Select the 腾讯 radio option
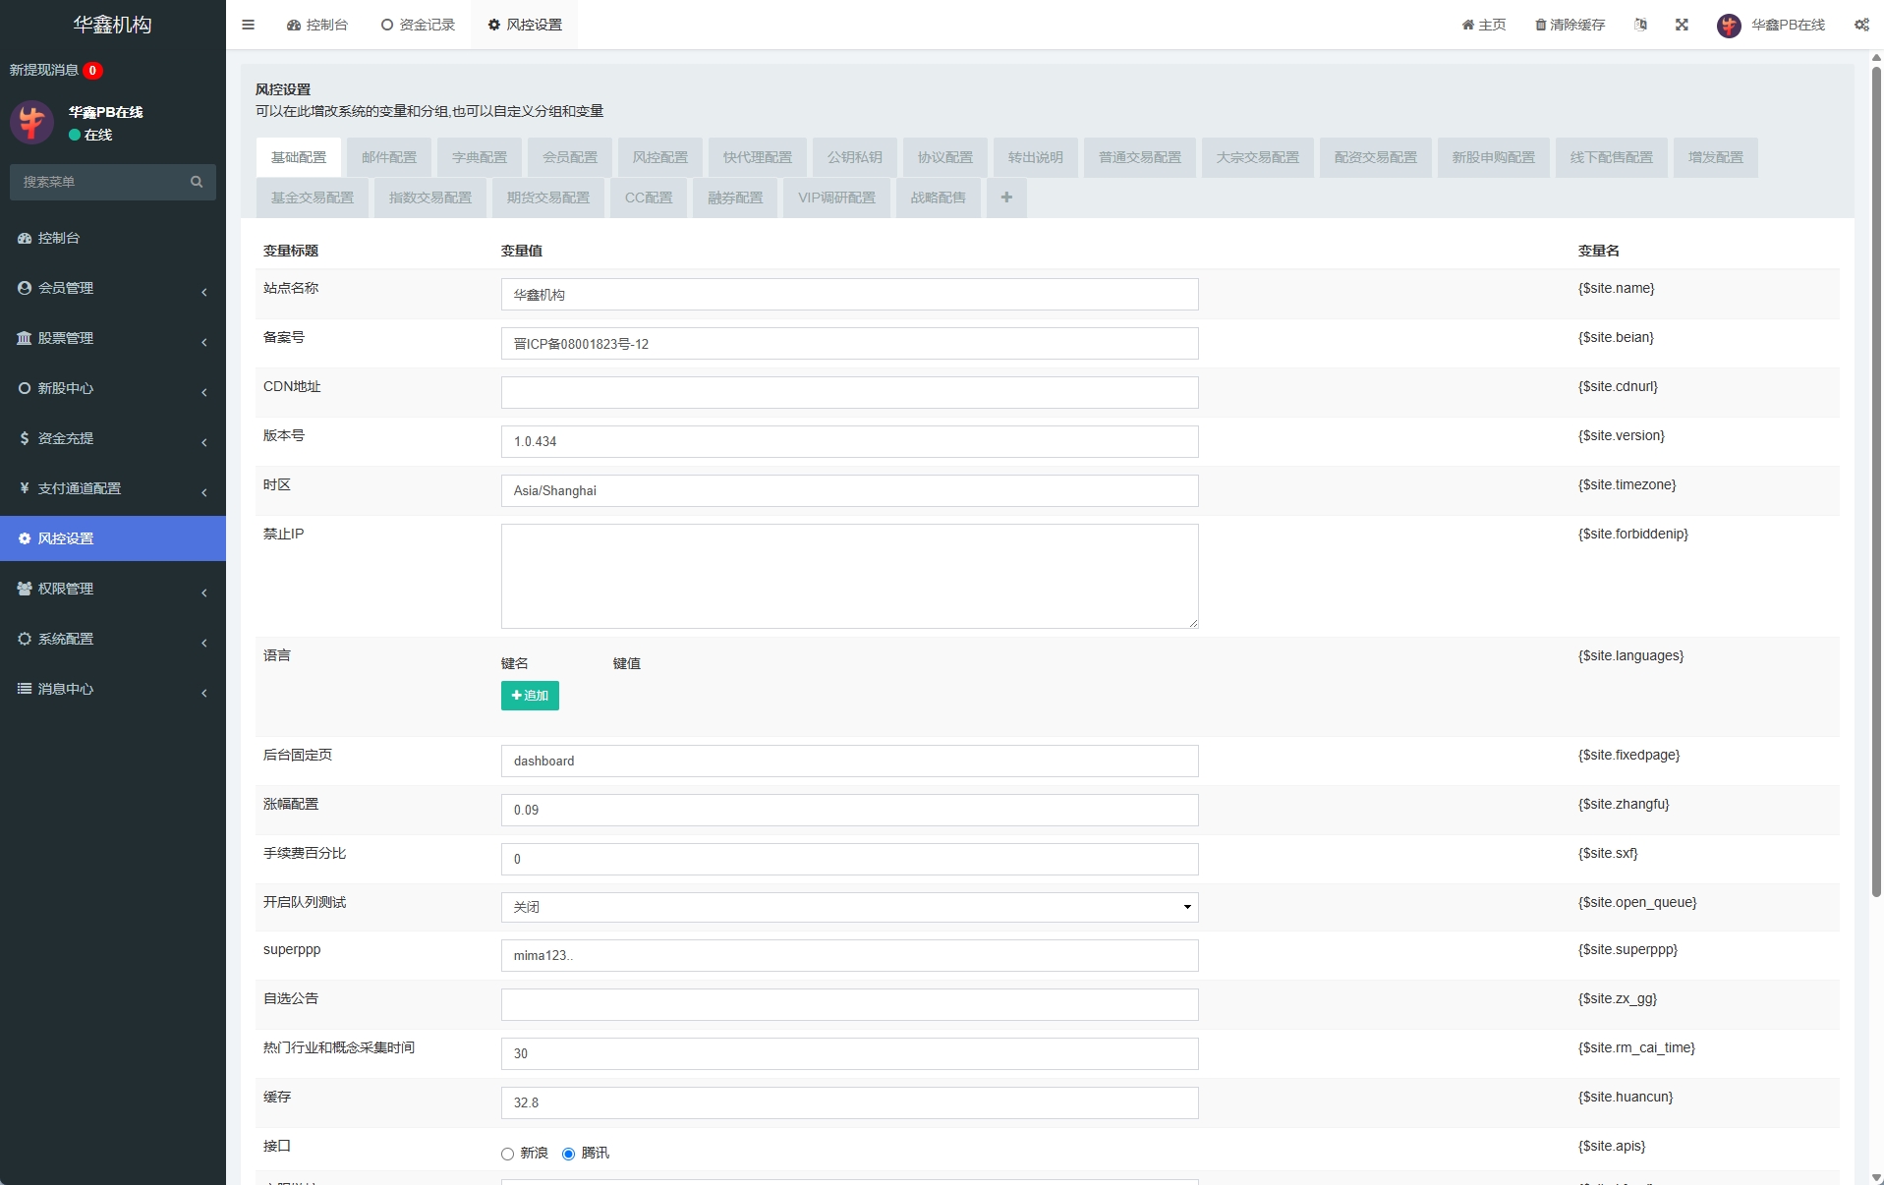 coord(568,1154)
